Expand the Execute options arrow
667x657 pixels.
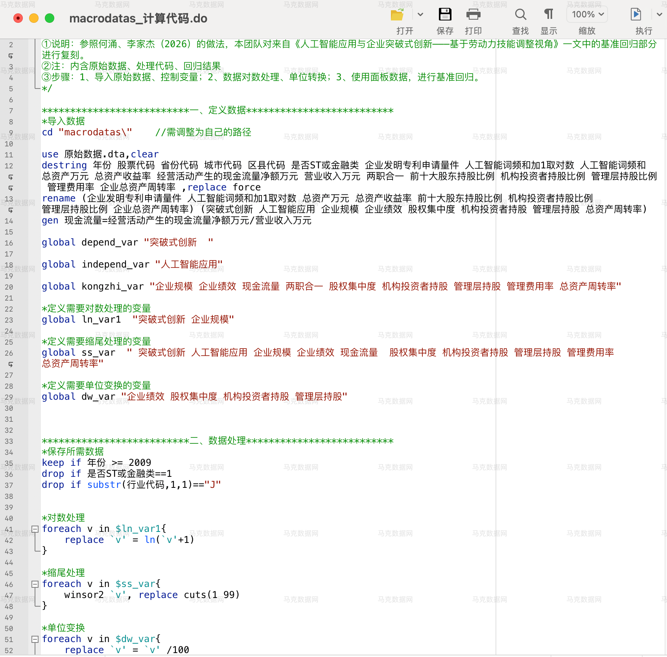pyautogui.click(x=660, y=15)
